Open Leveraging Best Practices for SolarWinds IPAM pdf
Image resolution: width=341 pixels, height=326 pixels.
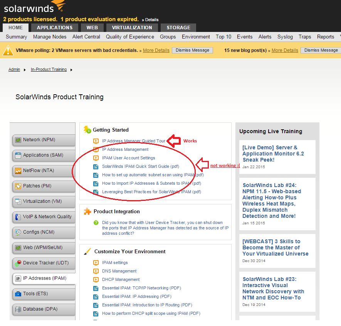pos(151,192)
